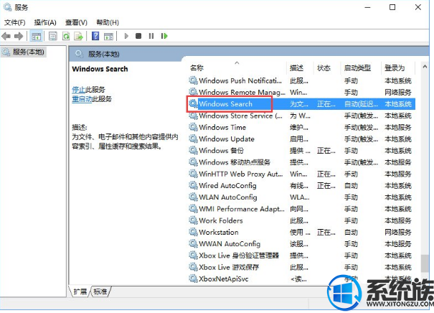The height and width of the screenshot is (313, 434).
Task: Click the XboxNetApiSvc gear icon
Action: click(193, 279)
